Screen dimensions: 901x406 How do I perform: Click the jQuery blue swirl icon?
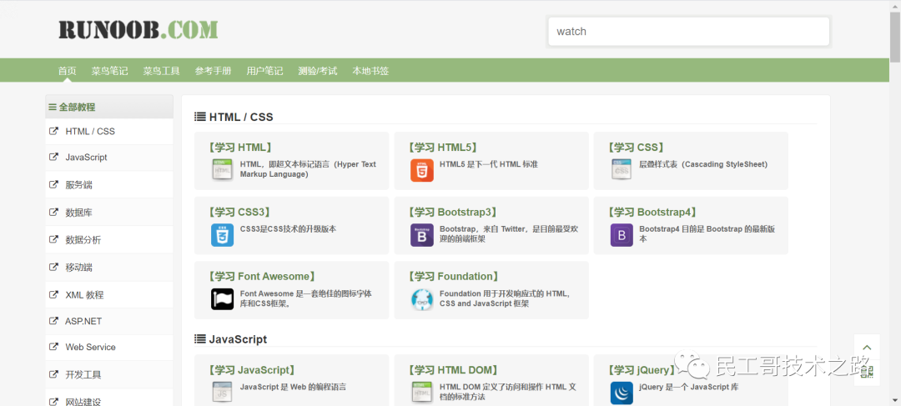click(622, 393)
